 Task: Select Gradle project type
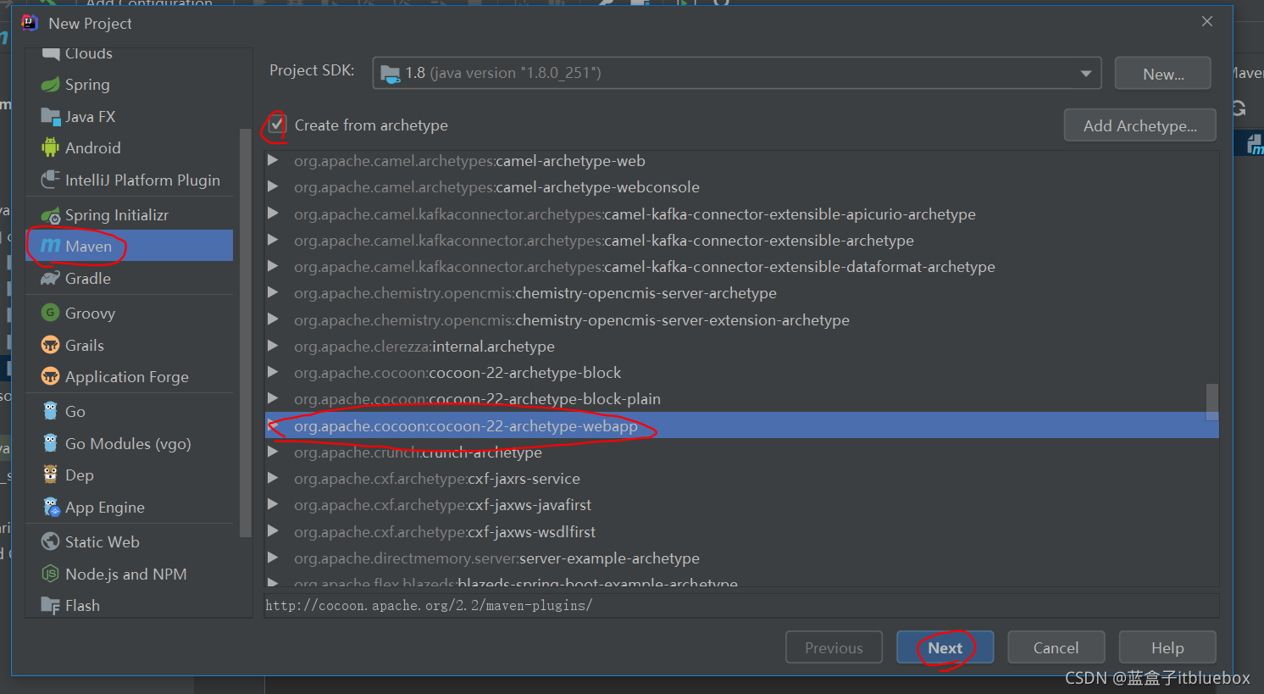130,279
